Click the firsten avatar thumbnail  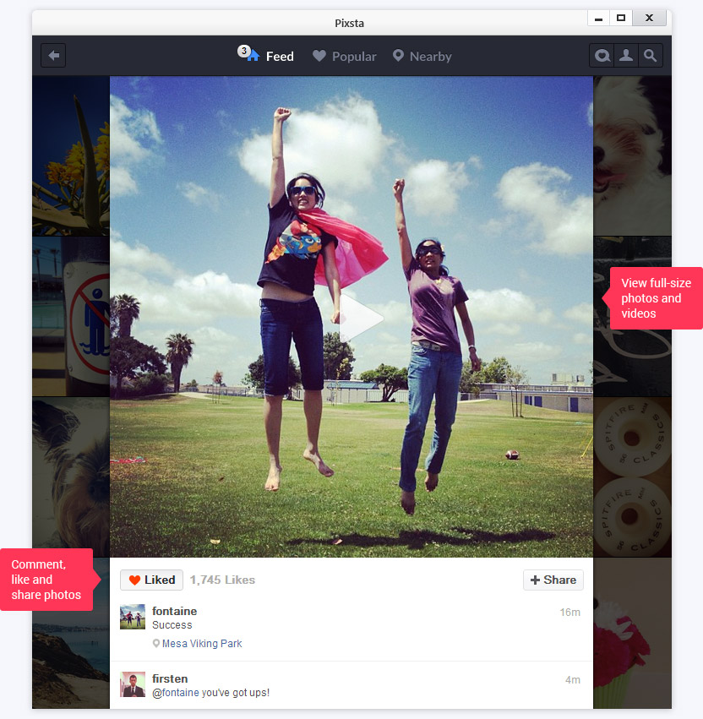(x=133, y=684)
